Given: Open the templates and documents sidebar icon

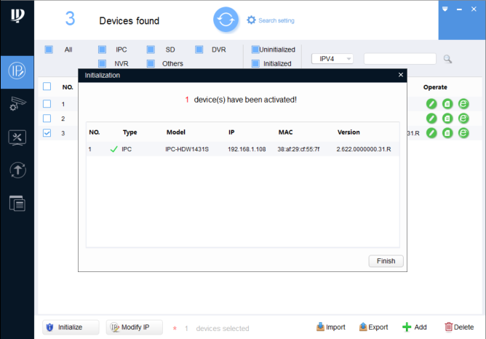Looking at the screenshot, I should [17, 204].
